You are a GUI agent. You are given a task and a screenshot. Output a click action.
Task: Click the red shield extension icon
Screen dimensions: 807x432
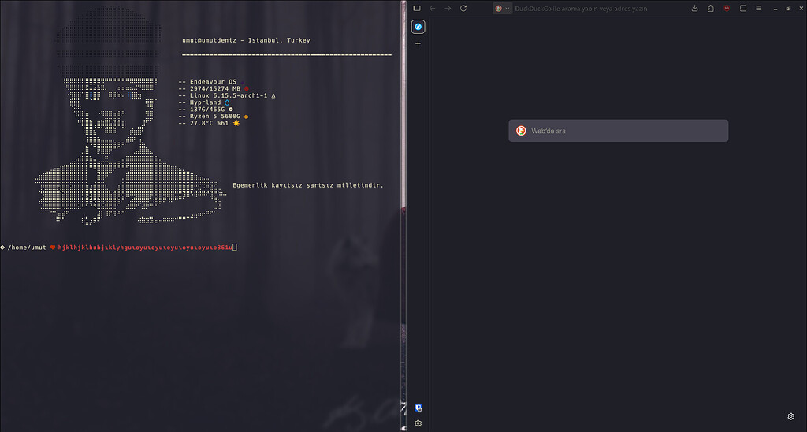pos(727,8)
